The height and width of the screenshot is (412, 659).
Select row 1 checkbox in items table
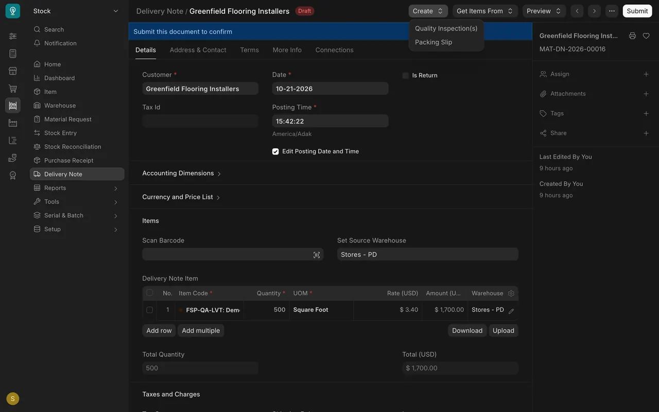point(150,310)
